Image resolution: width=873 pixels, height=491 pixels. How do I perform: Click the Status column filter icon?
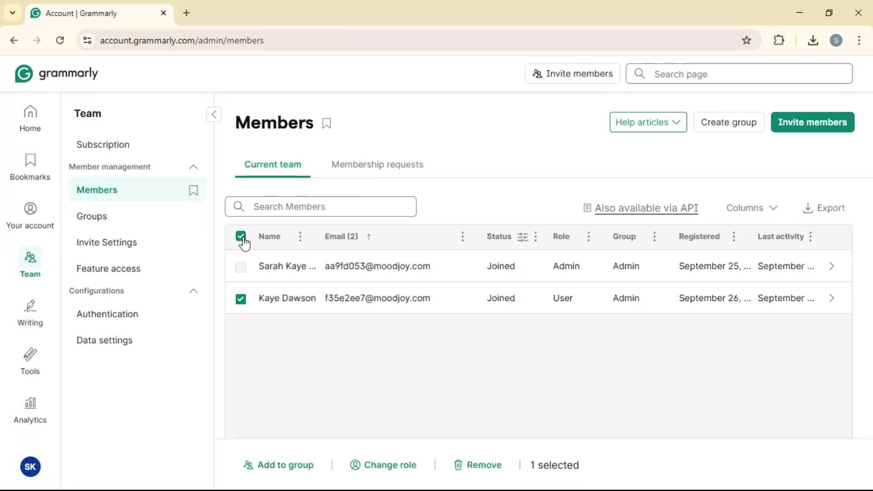523,237
